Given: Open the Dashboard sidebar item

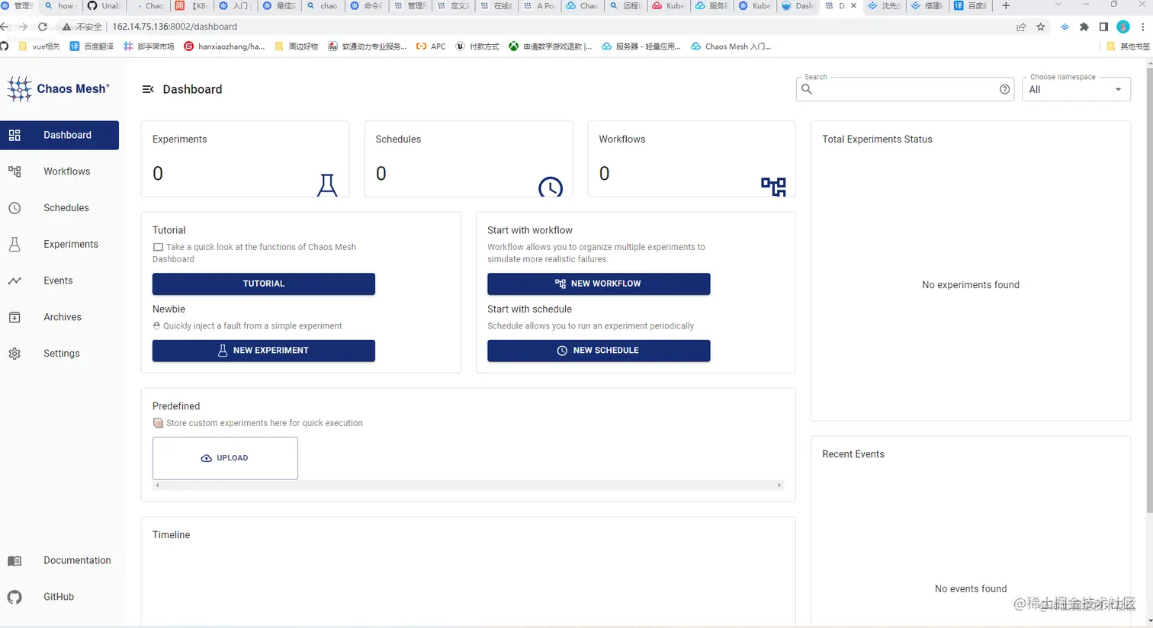Looking at the screenshot, I should [x=59, y=135].
